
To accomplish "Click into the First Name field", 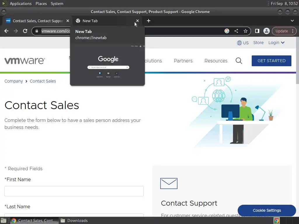I will [x=74, y=191].
